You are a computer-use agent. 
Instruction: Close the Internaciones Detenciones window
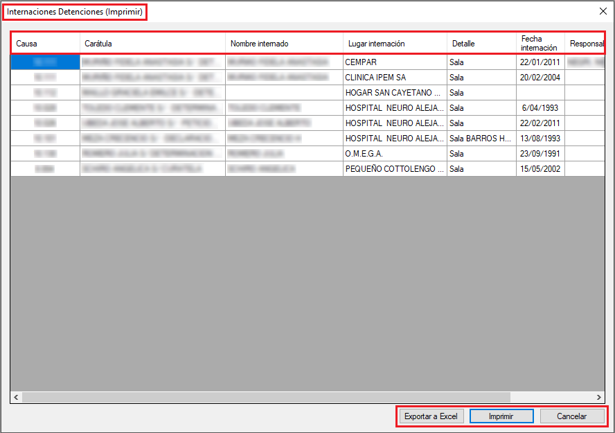tap(602, 12)
